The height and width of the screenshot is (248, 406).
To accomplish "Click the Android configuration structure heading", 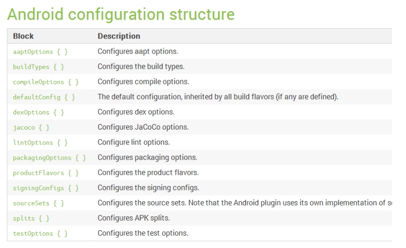I will click(120, 13).
